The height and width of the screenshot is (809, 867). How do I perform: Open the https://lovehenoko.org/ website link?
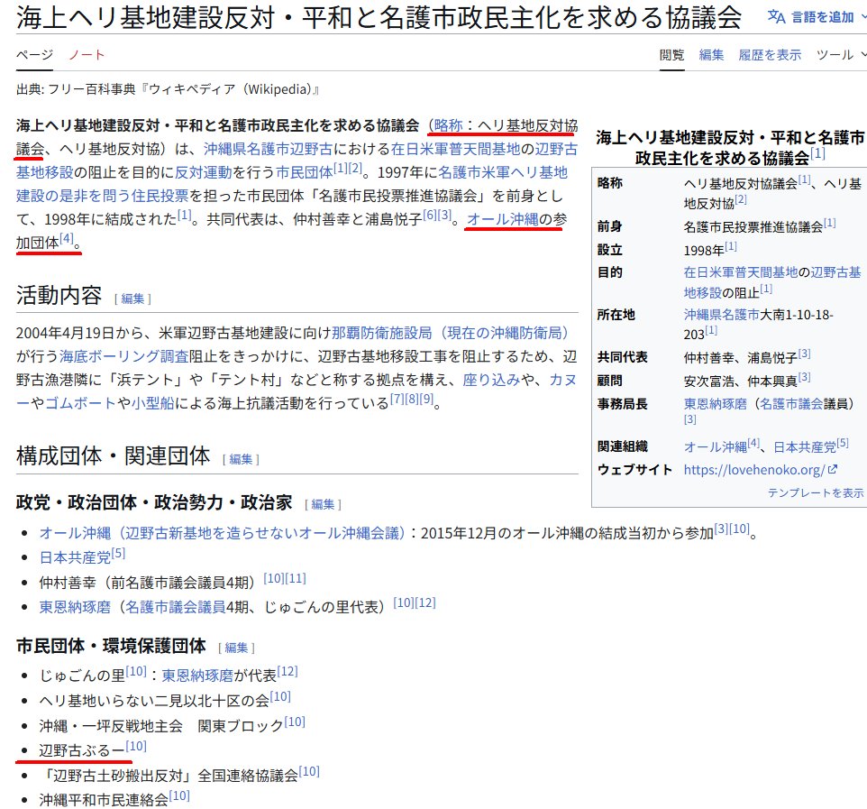pos(754,470)
